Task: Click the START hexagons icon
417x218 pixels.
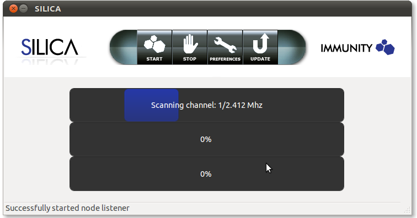Action: click(154, 45)
